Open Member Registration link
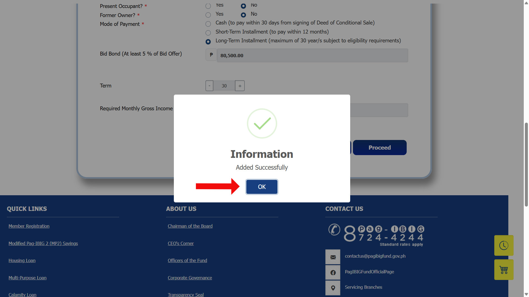Screen dimensions: 529x297 click(x=29, y=226)
